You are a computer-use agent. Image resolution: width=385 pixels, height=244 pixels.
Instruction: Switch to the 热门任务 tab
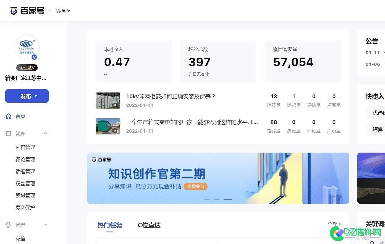110,225
